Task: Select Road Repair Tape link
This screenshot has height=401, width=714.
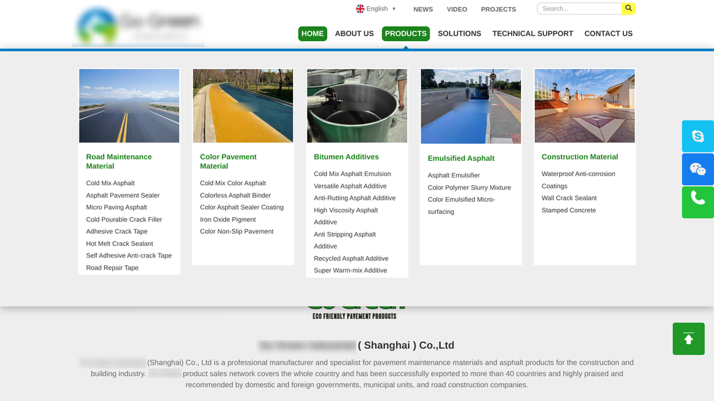Action: [x=112, y=268]
